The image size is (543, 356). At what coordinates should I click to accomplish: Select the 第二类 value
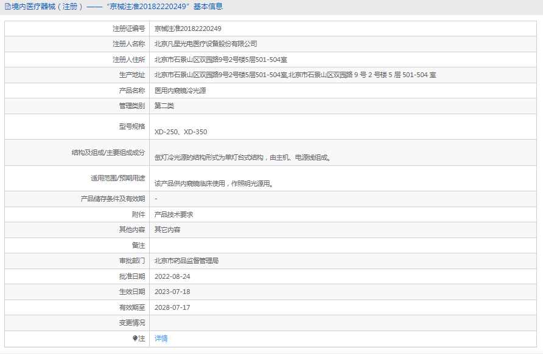point(164,106)
